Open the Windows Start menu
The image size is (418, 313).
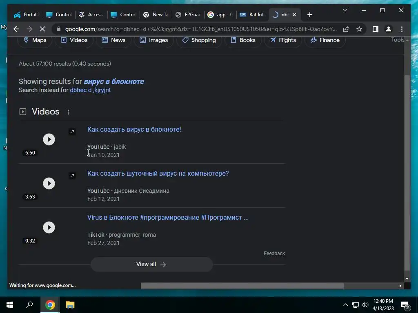(10, 305)
